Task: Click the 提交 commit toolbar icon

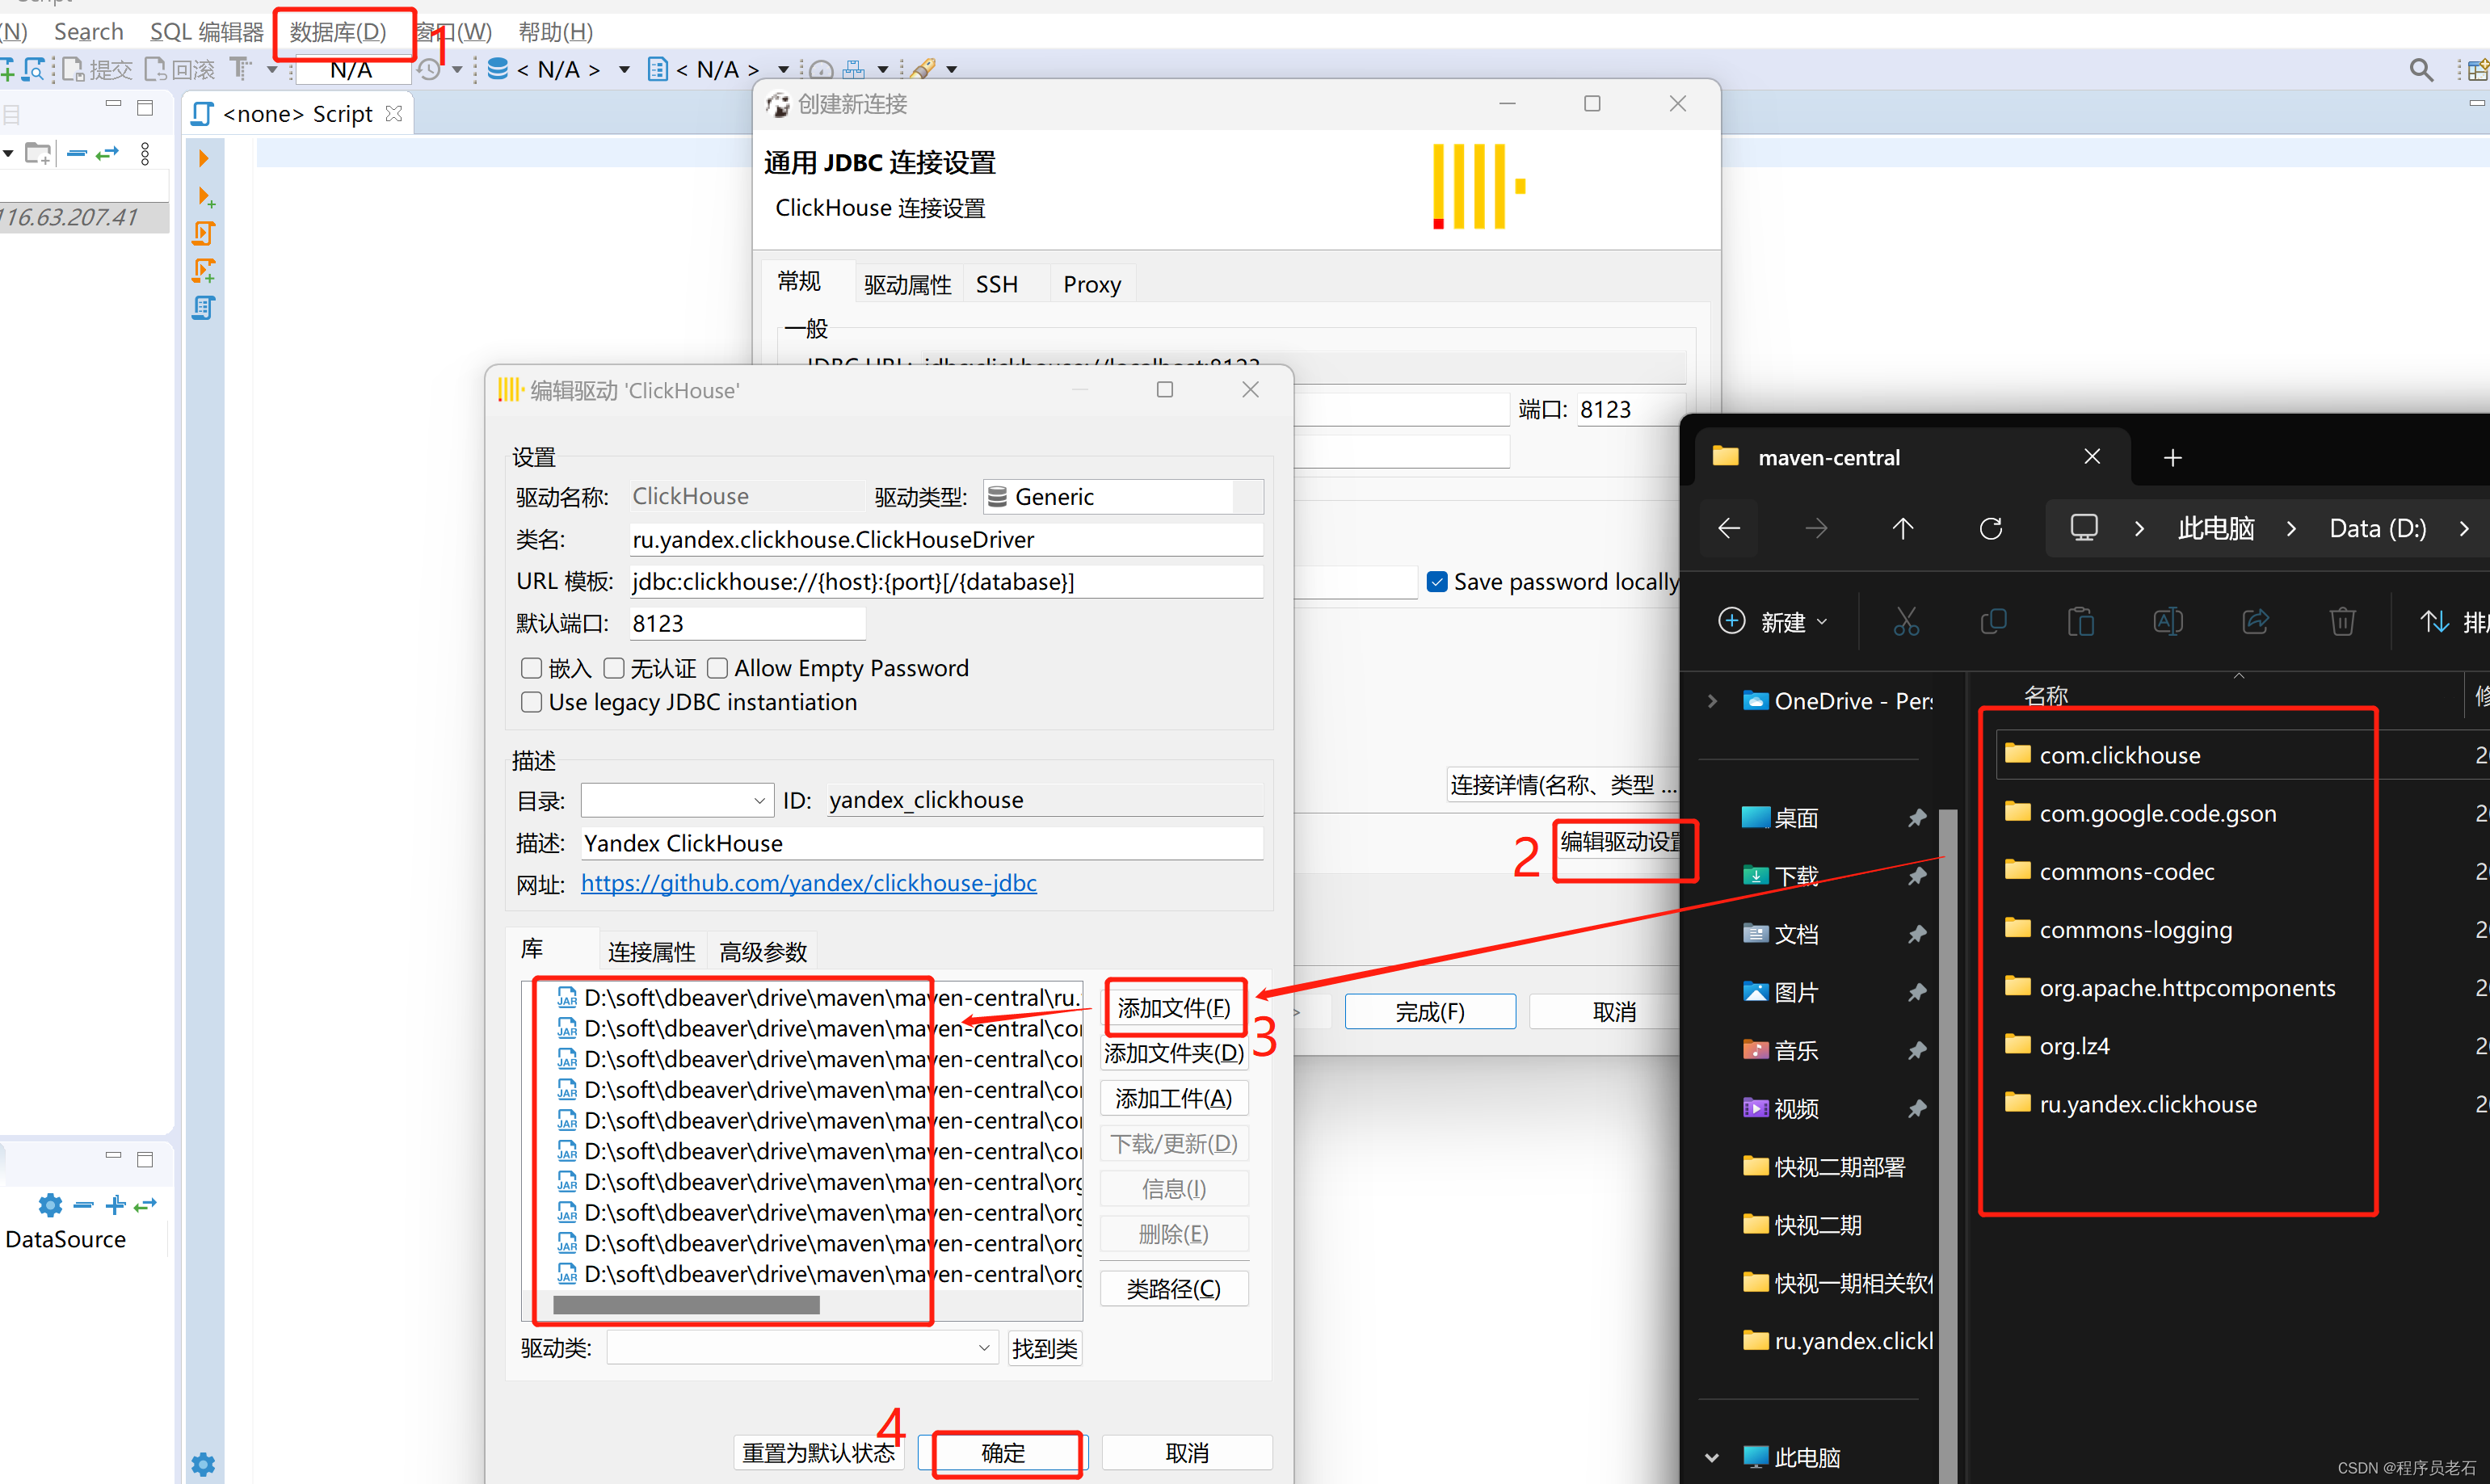Action: 97,69
